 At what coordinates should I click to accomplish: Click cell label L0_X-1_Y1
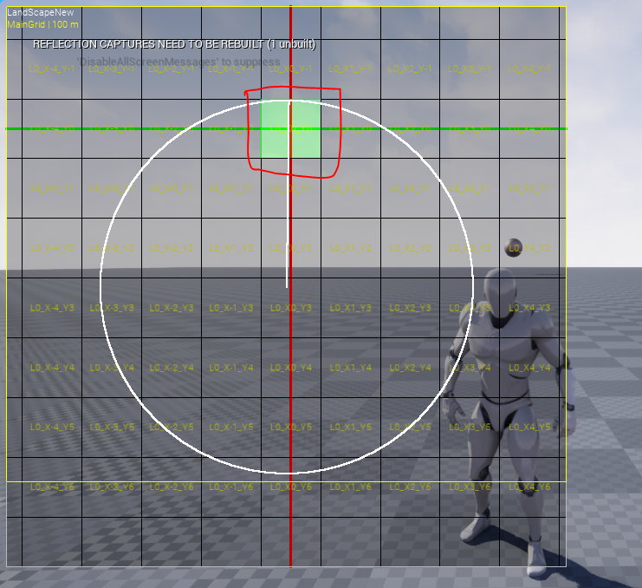[231, 188]
